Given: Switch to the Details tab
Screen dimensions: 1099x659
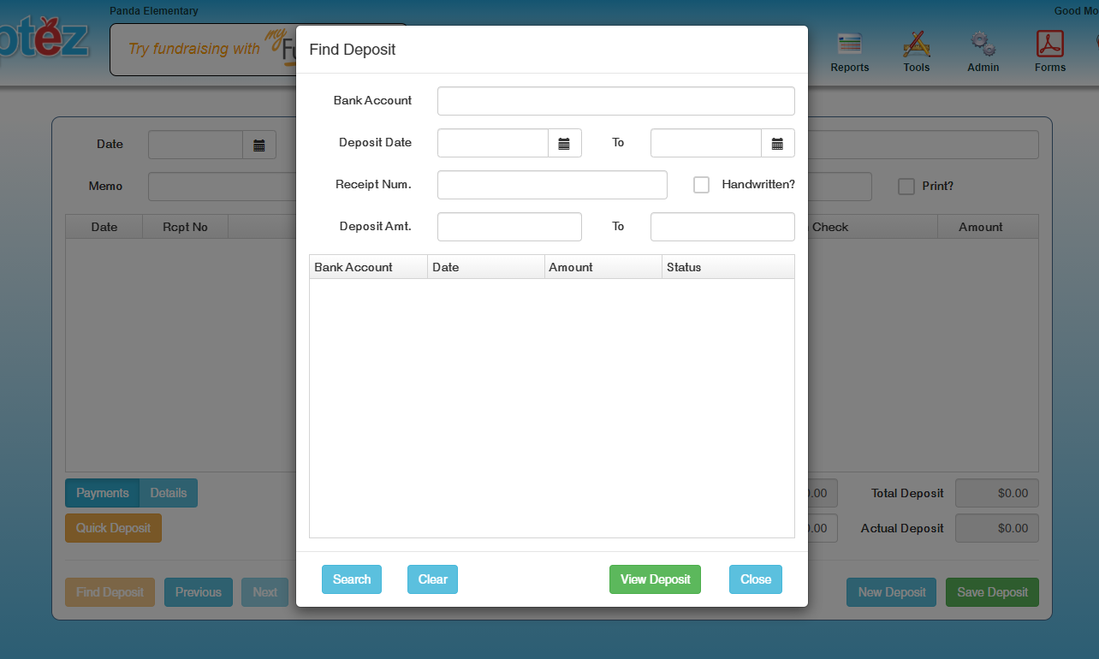Looking at the screenshot, I should click(169, 493).
